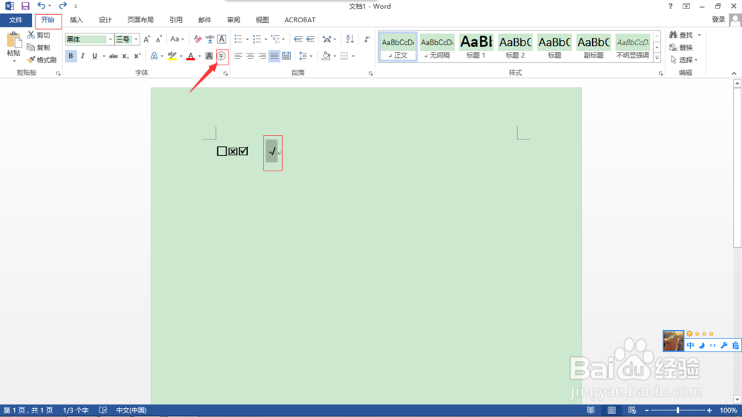Image resolution: width=742 pixels, height=417 pixels.
Task: Switch to the 插入 (Insert) tab
Action: [x=76, y=20]
